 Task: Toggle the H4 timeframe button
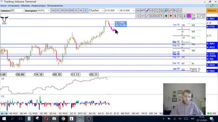(x=81, y=11)
